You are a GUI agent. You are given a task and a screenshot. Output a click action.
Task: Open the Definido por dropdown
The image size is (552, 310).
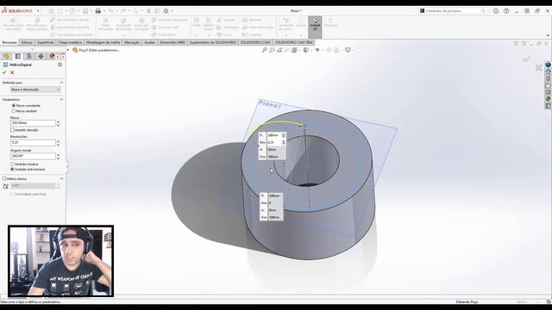tap(35, 90)
